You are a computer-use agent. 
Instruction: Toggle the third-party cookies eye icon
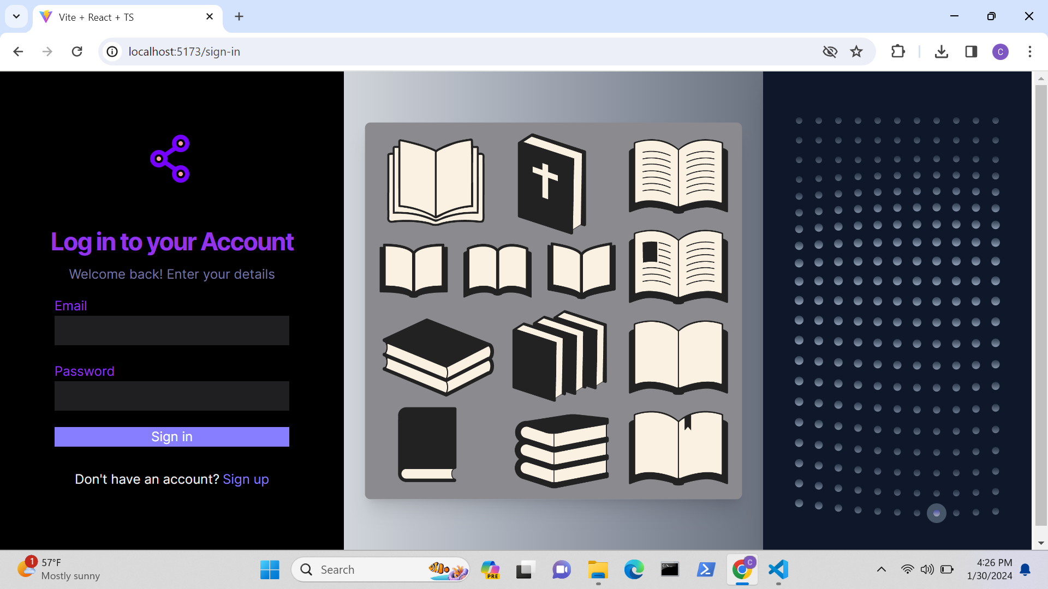(x=830, y=52)
